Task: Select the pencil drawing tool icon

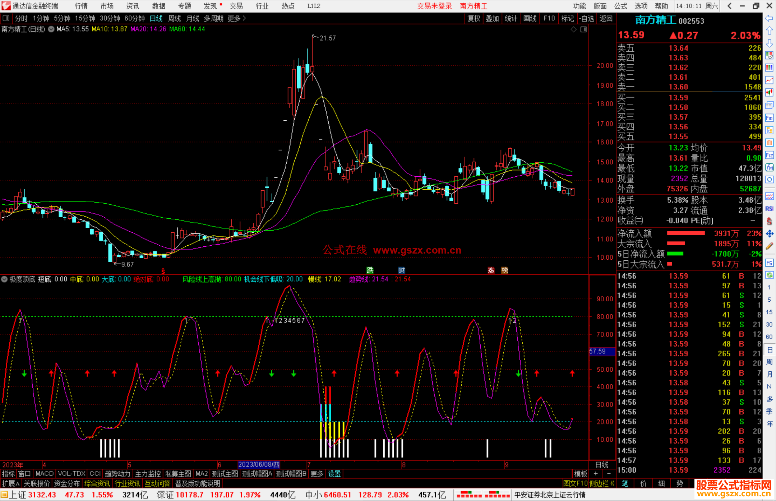Action: 769,246
